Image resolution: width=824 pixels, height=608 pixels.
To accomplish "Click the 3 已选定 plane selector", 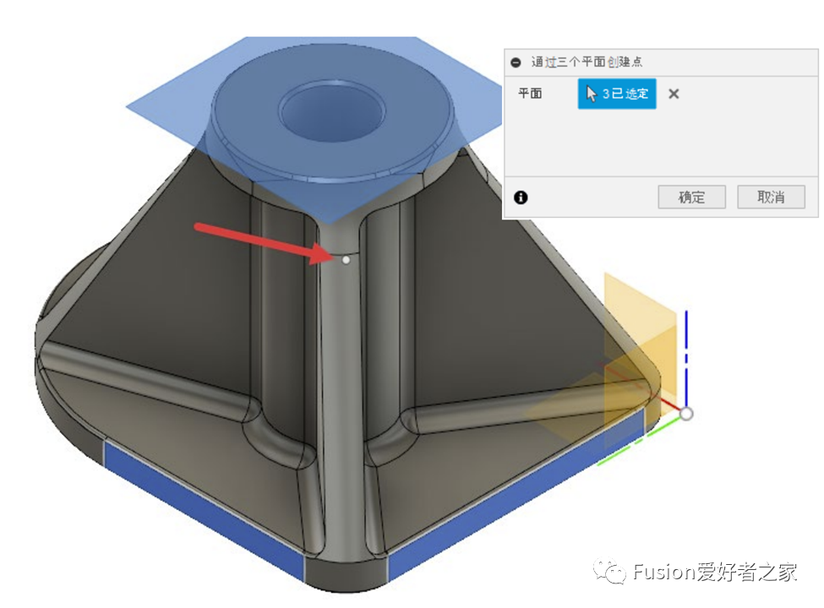I will tap(617, 94).
